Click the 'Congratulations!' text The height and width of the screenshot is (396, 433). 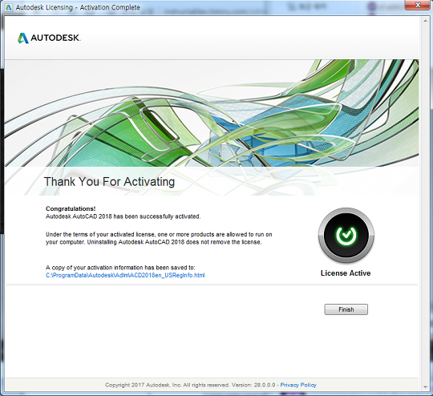71,208
